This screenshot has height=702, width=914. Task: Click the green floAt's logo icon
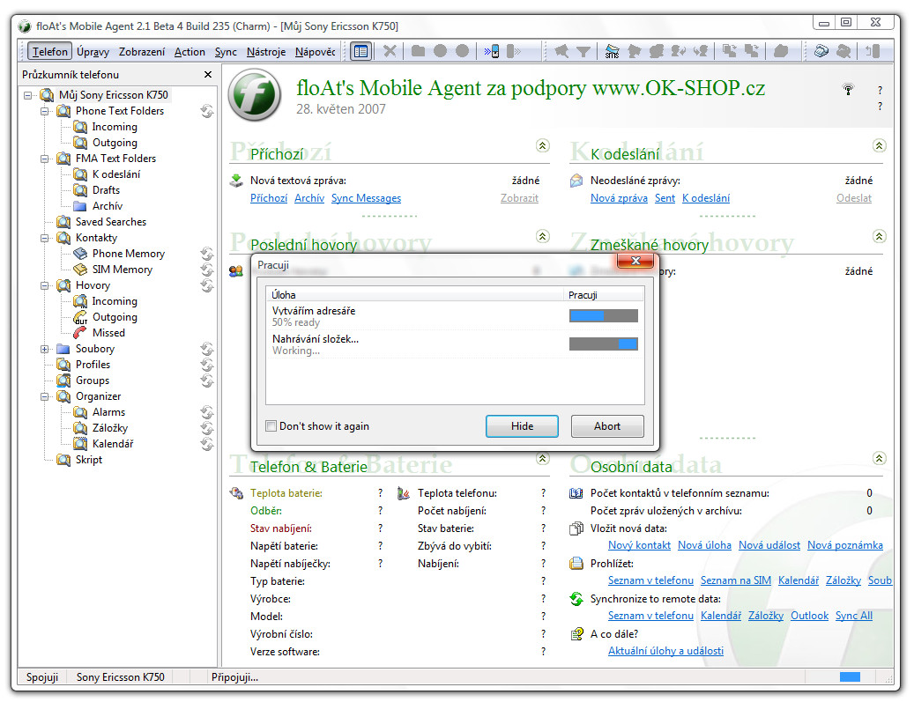(255, 95)
